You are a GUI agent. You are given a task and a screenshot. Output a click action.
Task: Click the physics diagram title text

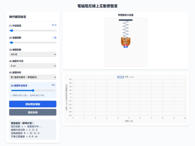click(126, 15)
